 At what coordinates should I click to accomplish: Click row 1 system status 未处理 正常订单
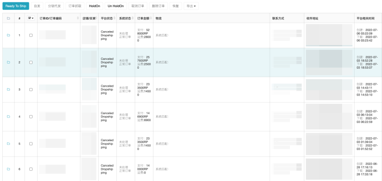pyautogui.click(x=125, y=35)
